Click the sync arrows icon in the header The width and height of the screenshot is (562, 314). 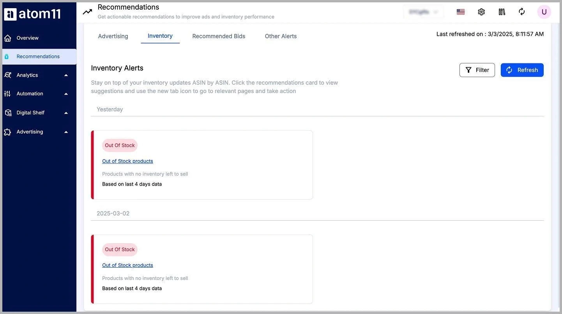pyautogui.click(x=522, y=12)
